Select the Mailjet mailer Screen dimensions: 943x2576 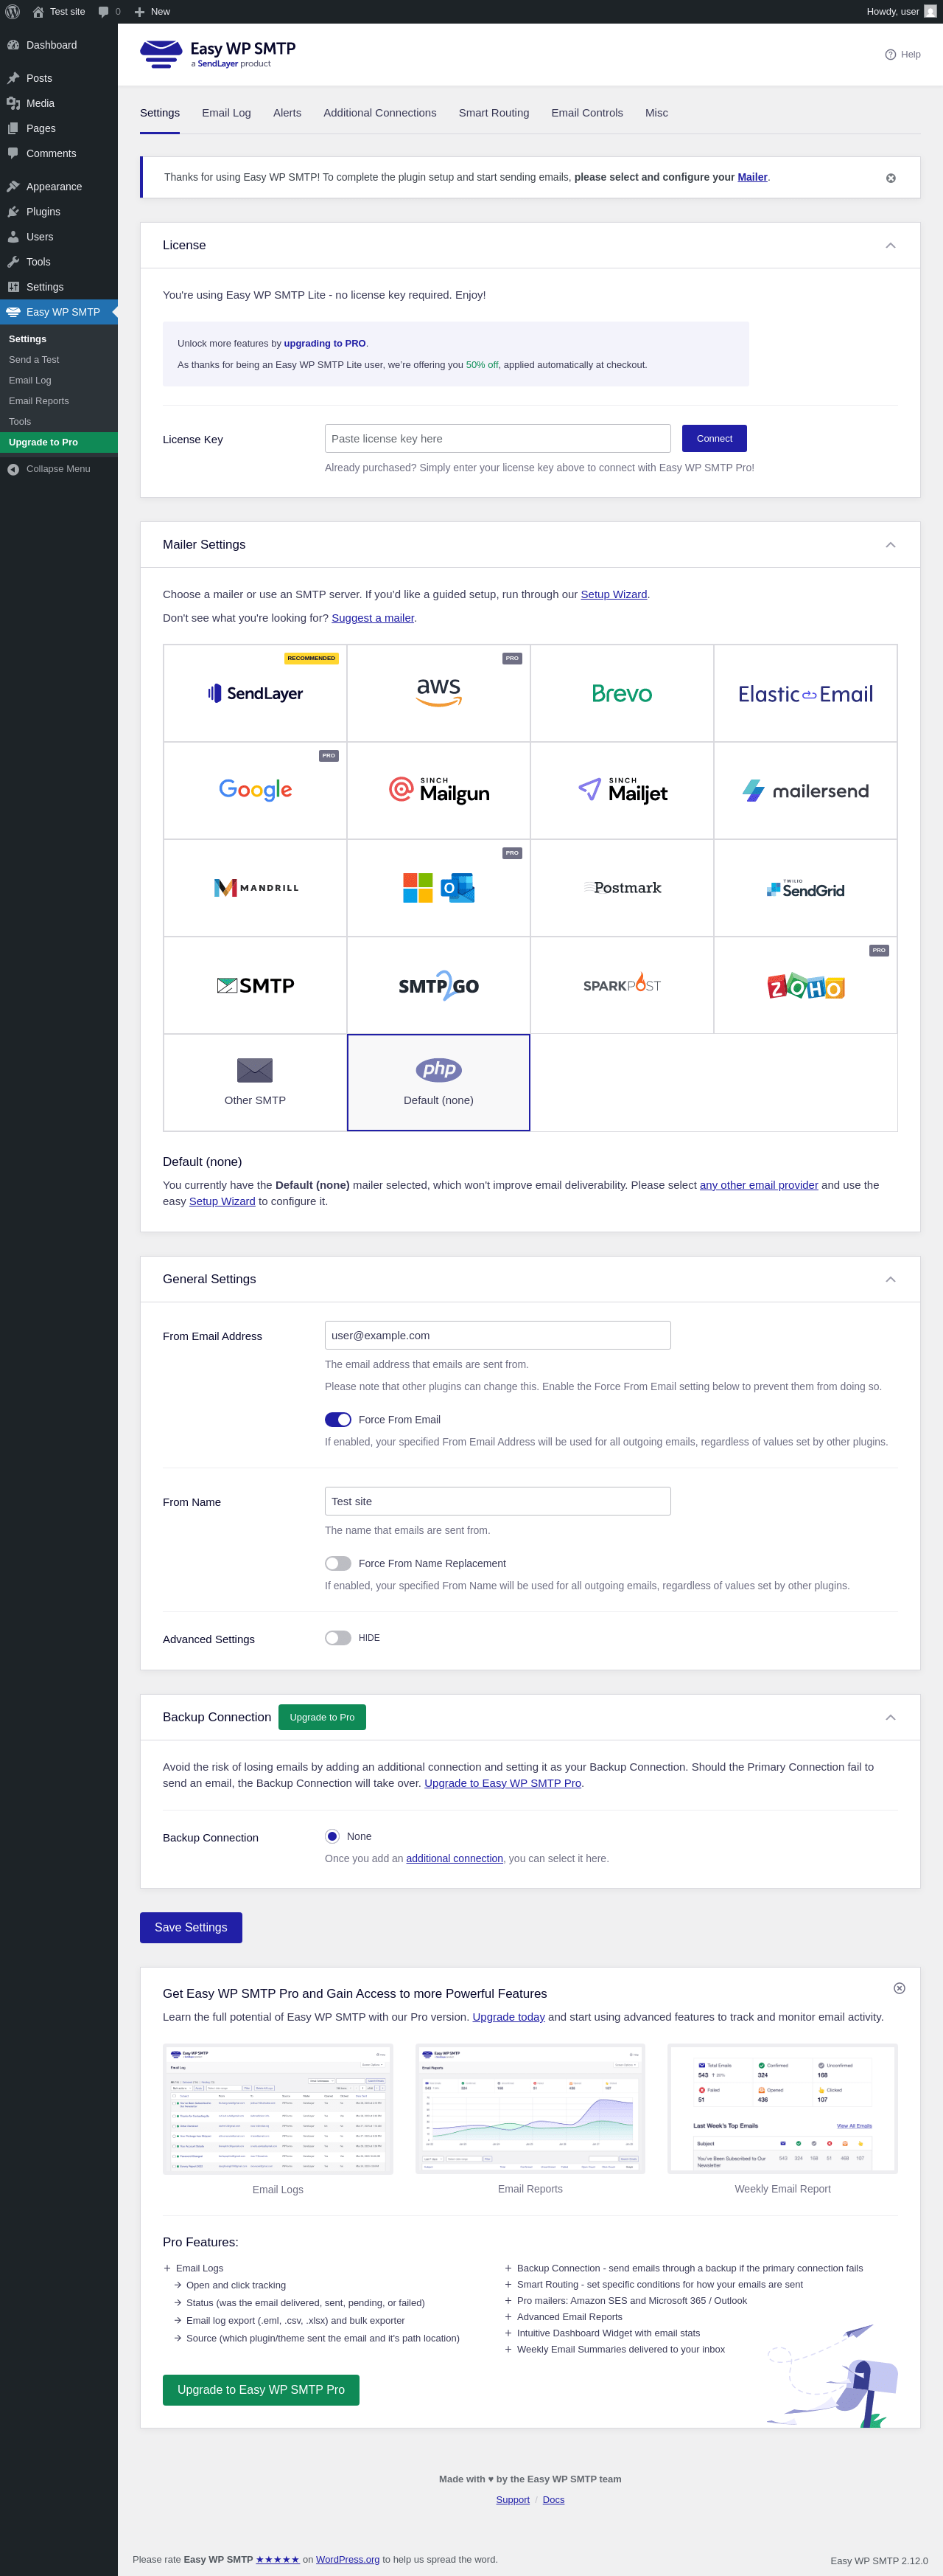(621, 790)
